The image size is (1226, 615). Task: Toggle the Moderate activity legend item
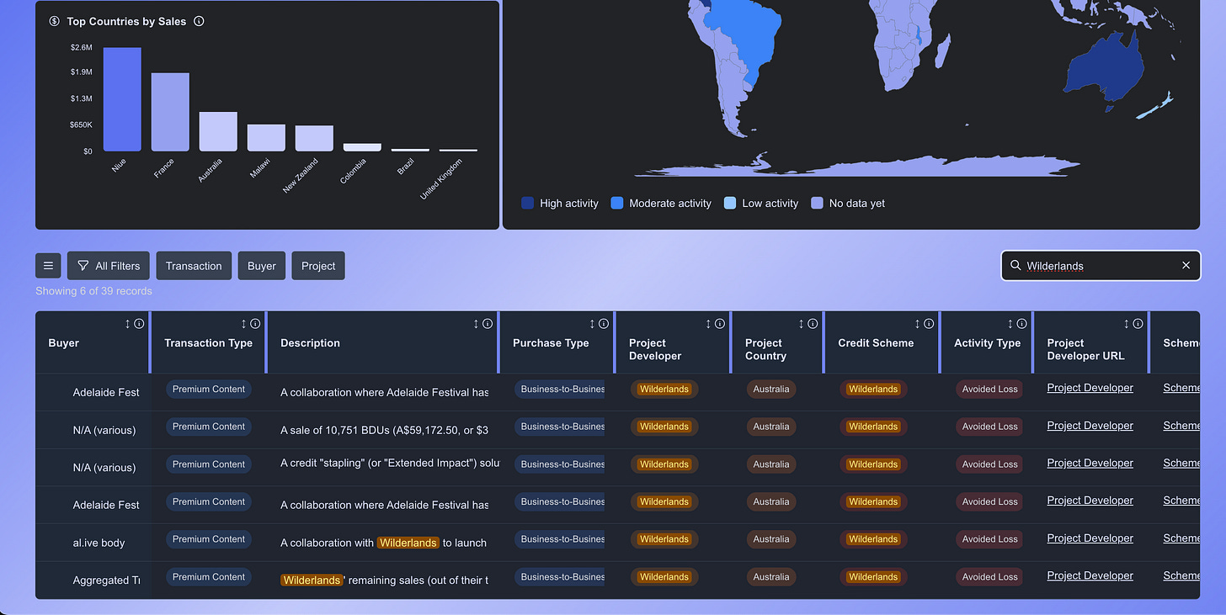coord(661,203)
